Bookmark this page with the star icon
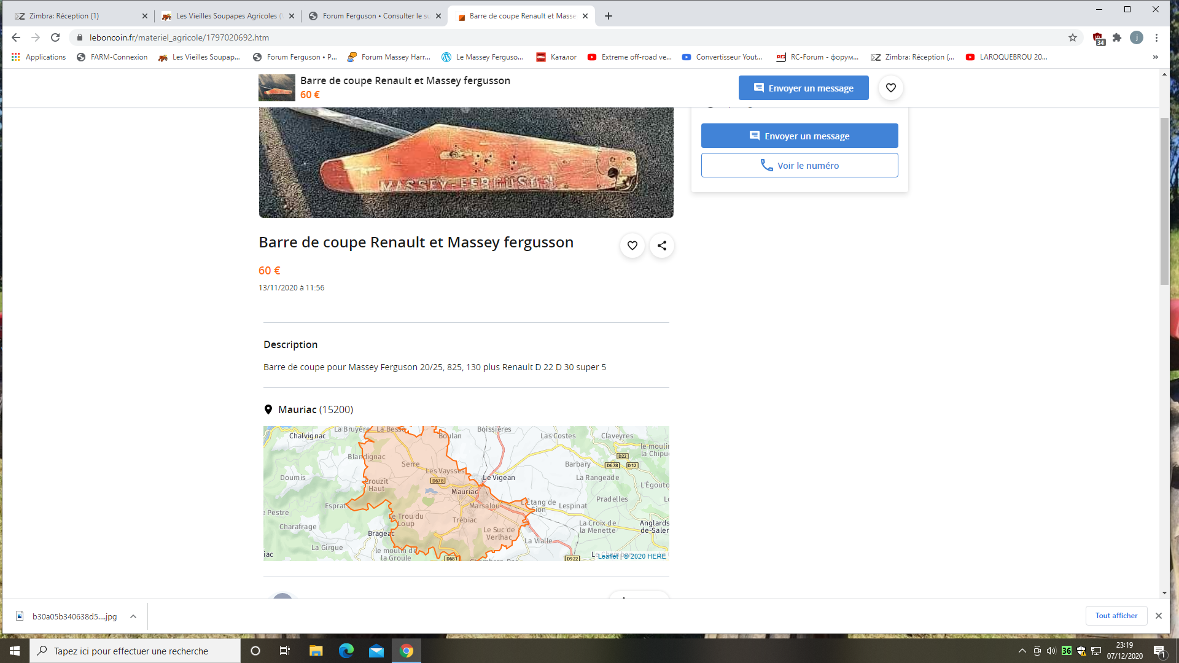 [1072, 37]
